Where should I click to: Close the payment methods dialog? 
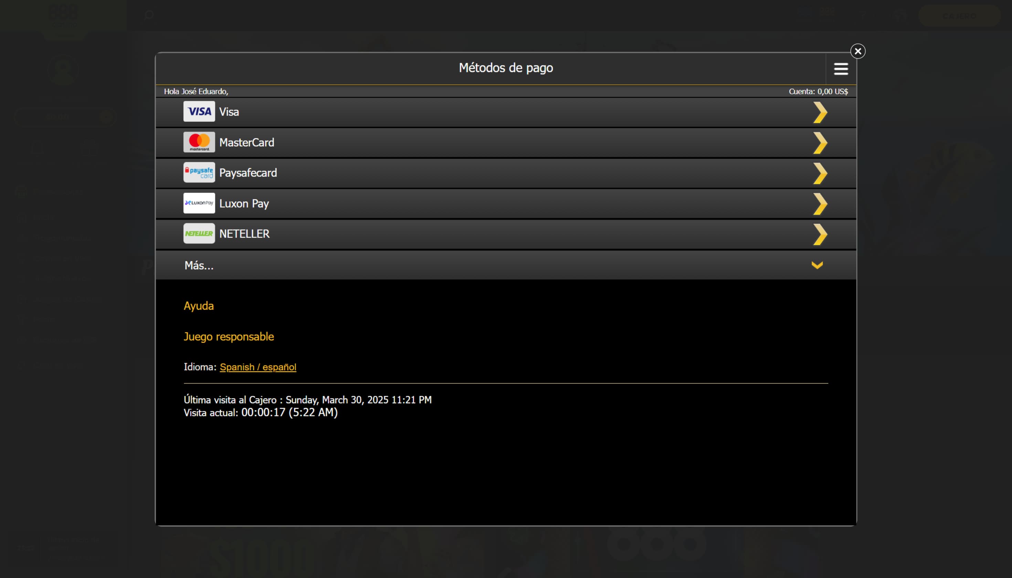(857, 51)
